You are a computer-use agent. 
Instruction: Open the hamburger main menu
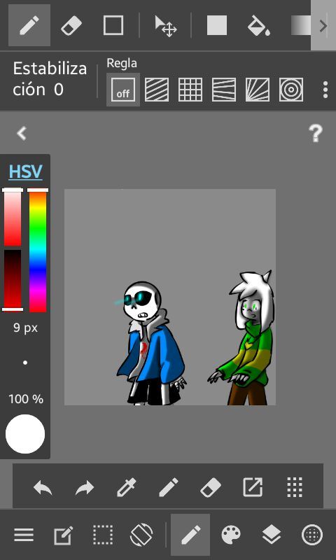tap(24, 535)
